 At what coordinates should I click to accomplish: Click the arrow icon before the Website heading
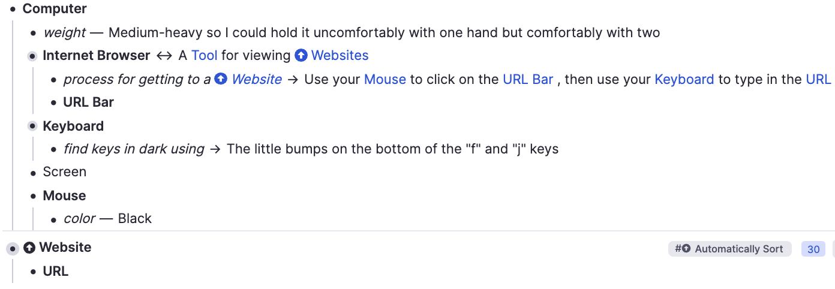pos(29,248)
